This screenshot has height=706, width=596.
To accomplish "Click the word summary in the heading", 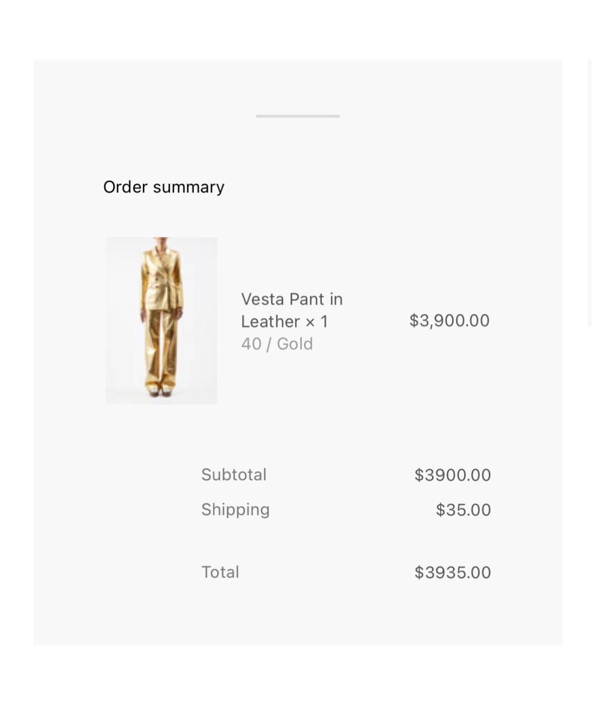I will point(188,187).
